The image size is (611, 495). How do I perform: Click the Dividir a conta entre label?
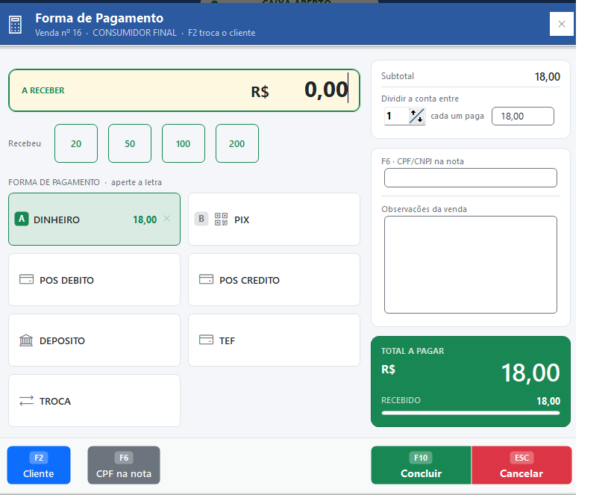[420, 99]
